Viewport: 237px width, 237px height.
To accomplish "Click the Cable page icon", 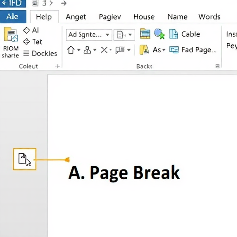I will click(174, 34).
